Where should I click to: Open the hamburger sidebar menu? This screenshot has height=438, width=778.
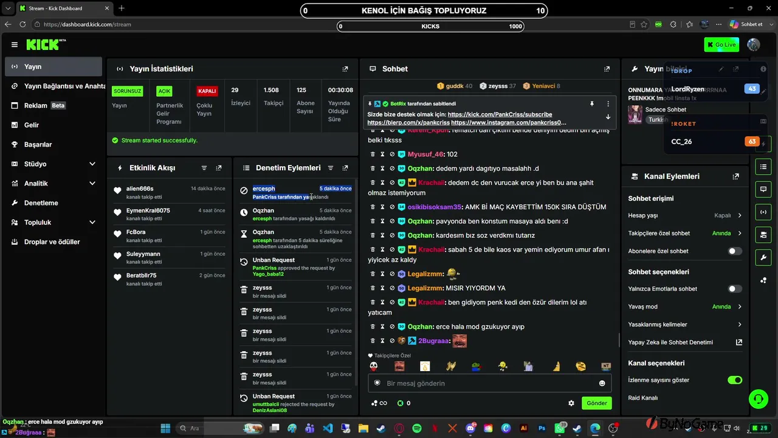coord(15,44)
